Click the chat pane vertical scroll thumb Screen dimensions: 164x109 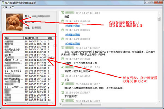159,19
